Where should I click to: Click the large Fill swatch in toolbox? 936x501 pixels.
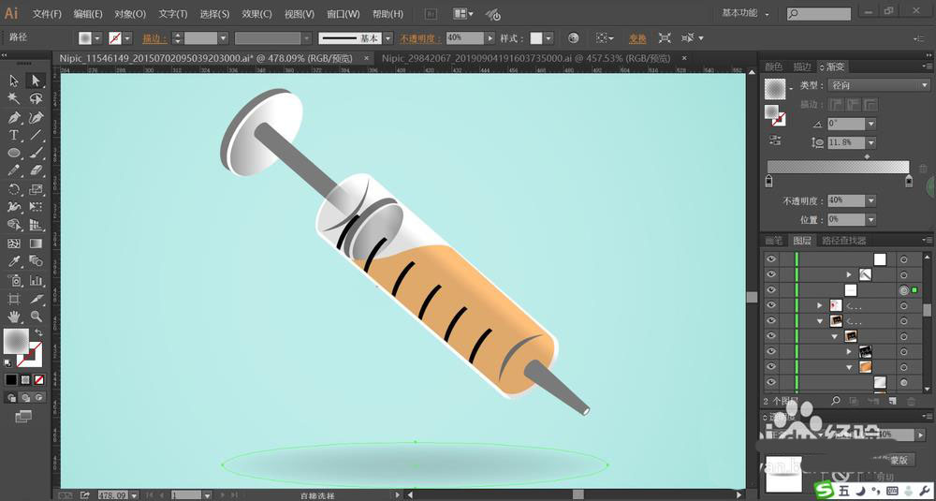16,341
